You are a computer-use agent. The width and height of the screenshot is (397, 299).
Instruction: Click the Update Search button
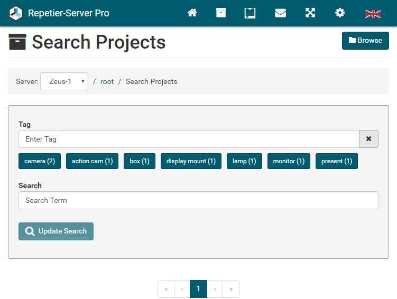56,231
